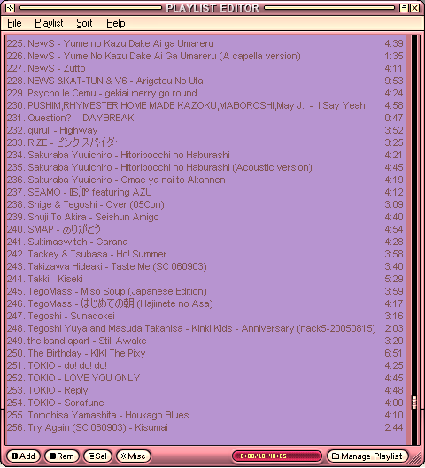Click the Rem button
Image resolution: width=425 pixels, height=468 pixels.
[x=61, y=456]
